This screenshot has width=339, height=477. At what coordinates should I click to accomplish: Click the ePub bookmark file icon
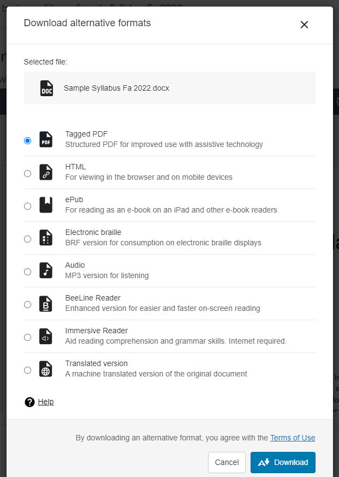tap(46, 205)
